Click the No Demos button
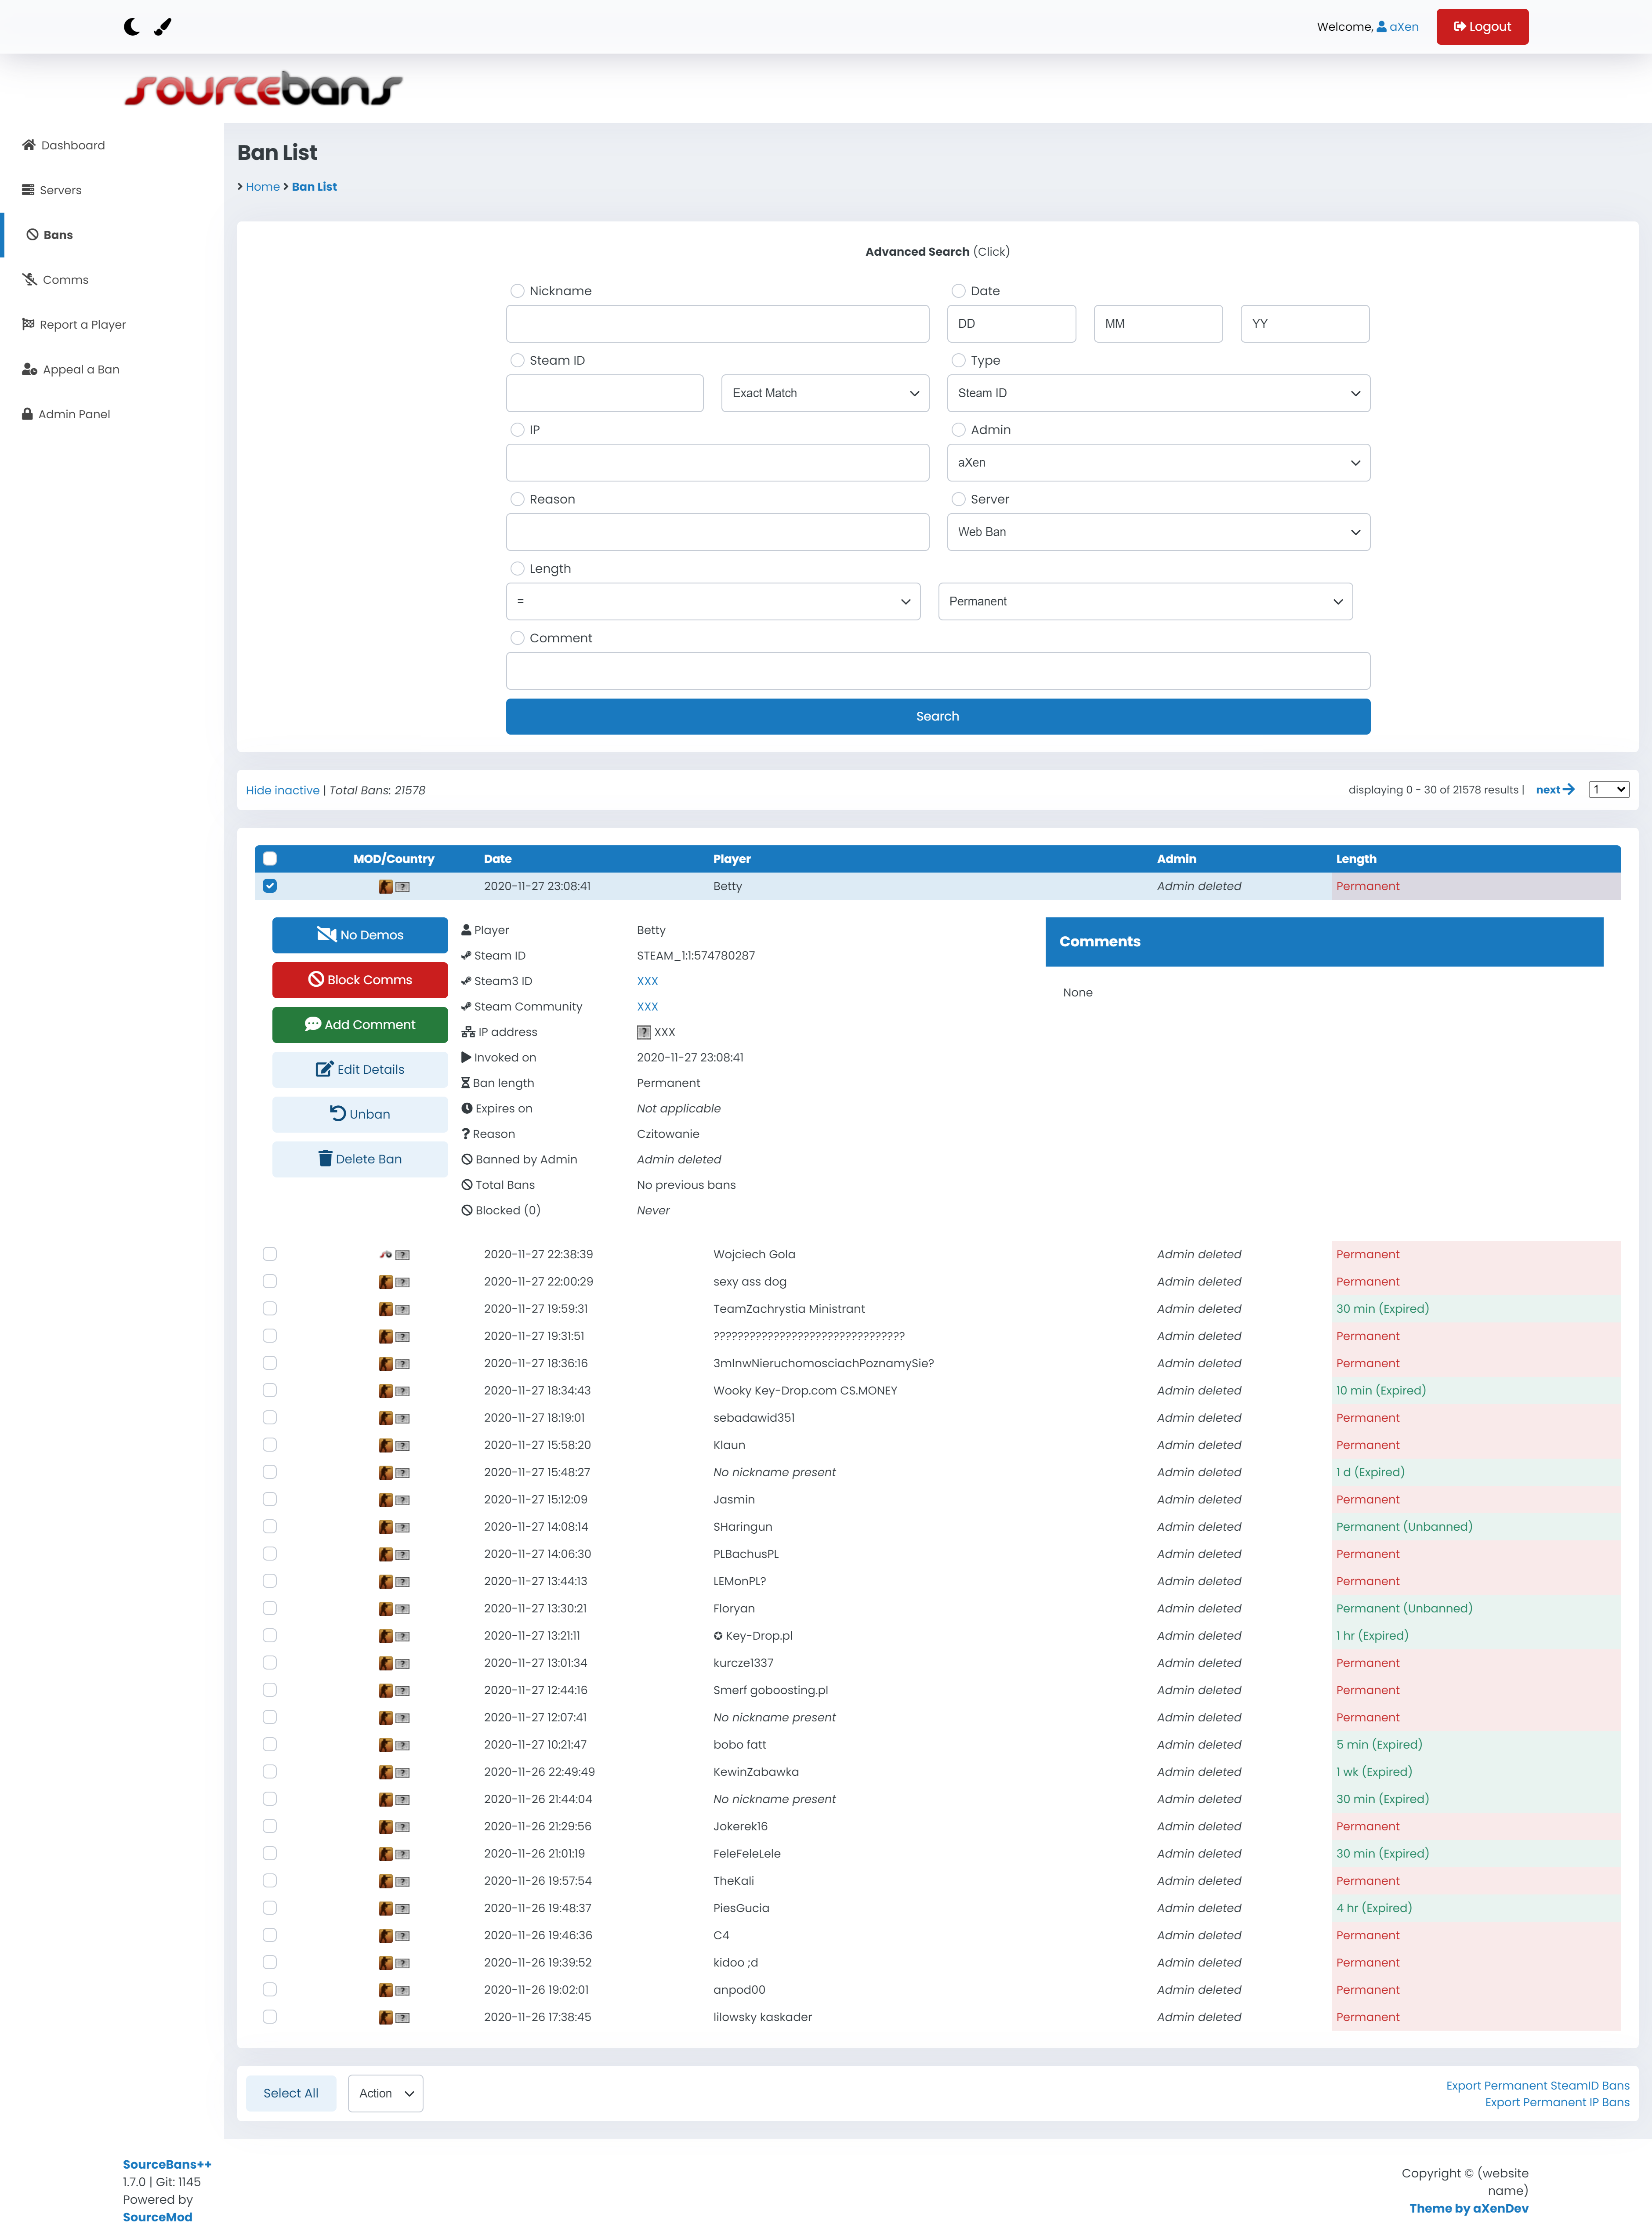 [x=360, y=934]
